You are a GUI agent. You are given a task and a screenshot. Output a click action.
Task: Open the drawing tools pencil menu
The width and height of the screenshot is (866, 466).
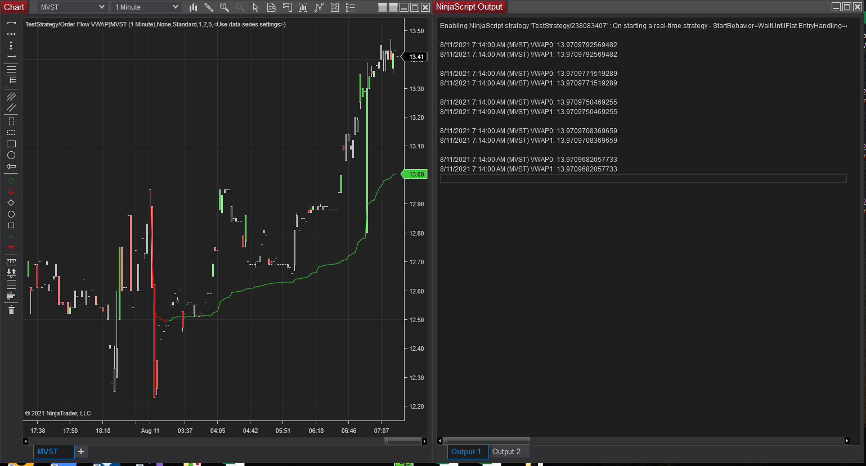point(209,7)
